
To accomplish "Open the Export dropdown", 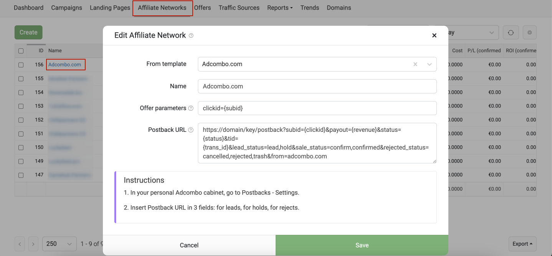I will 522,244.
